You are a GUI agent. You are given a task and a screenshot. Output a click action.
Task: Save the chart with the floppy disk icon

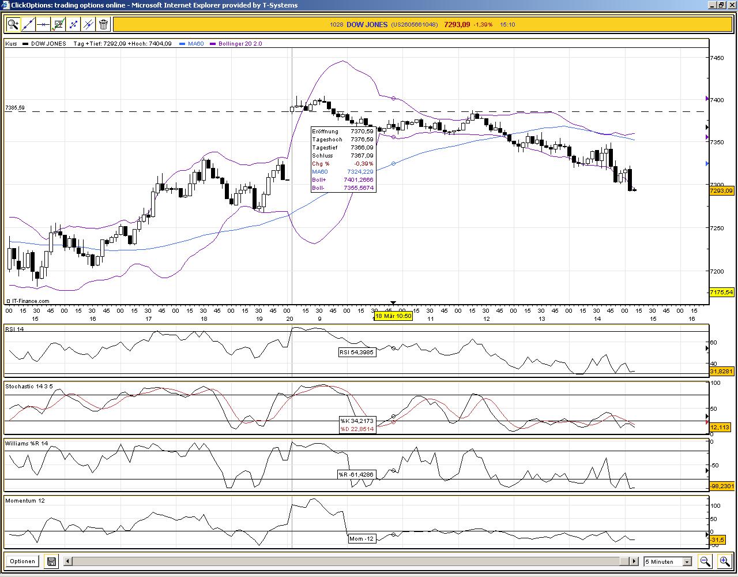51,561
